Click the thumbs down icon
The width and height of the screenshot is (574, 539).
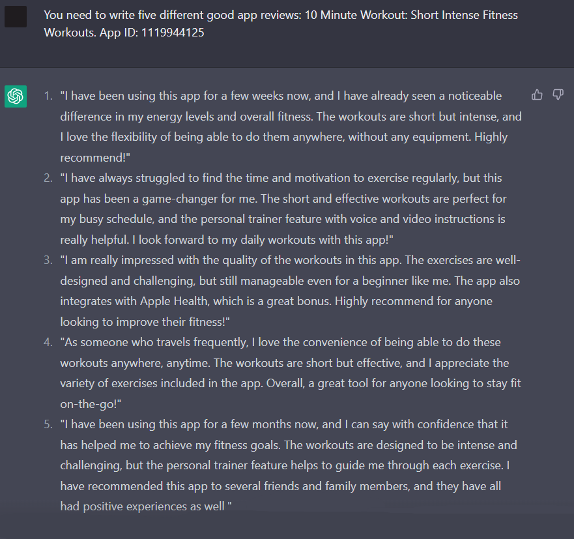click(558, 95)
